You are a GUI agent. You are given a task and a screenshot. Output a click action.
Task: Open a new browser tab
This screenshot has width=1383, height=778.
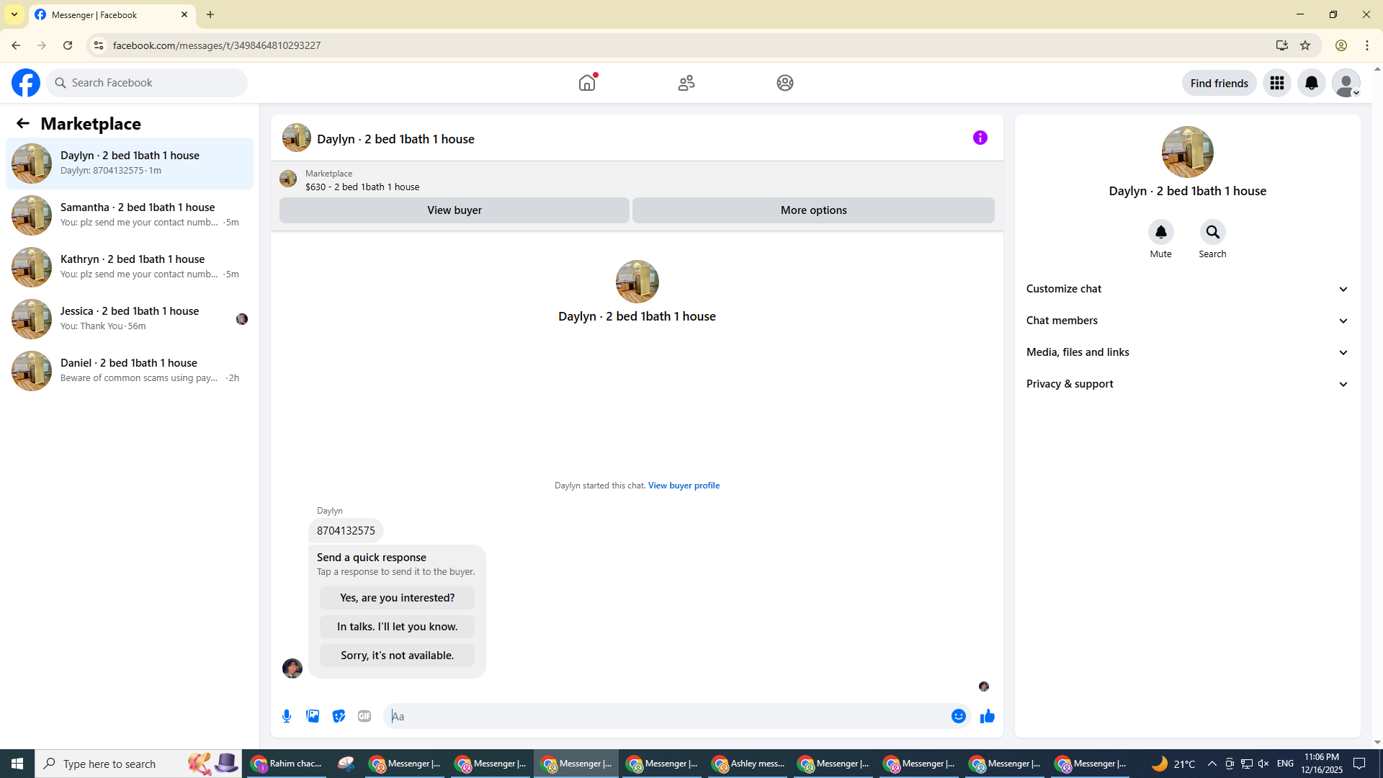point(210,14)
